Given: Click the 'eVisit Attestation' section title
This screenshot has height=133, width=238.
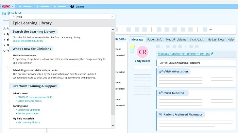Looking at the screenshot, I should pyautogui.click(x=176, y=72).
